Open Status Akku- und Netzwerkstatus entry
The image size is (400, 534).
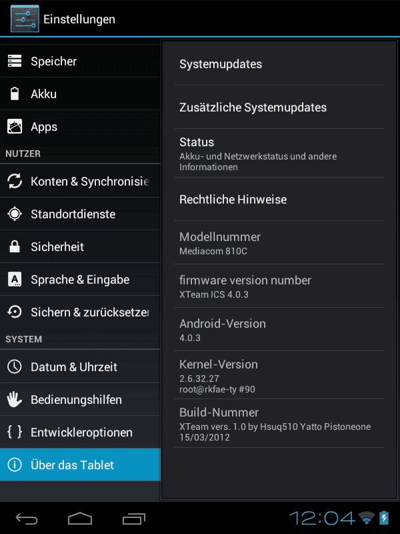[279, 154]
